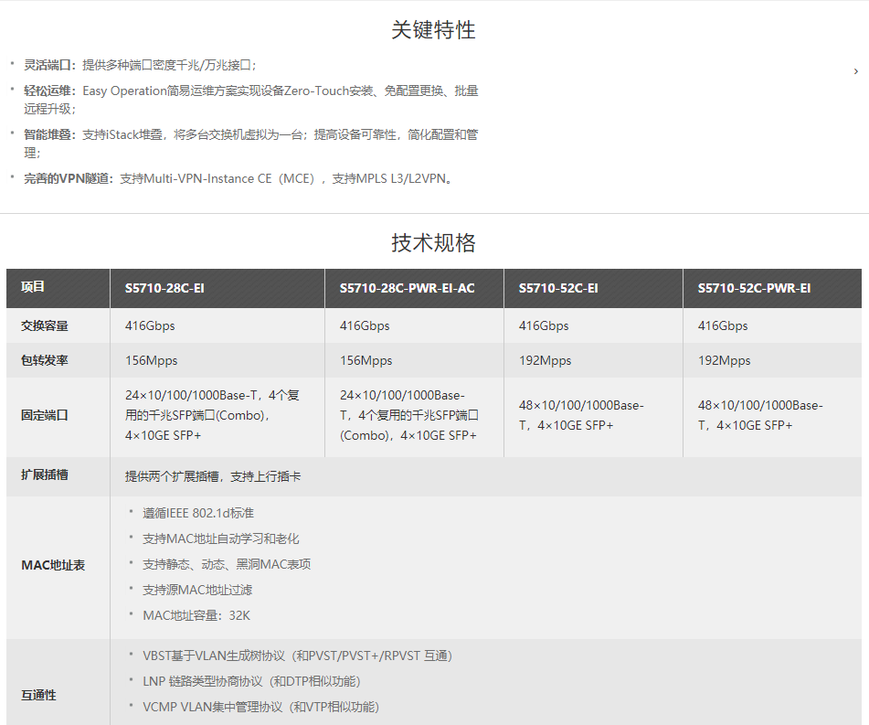
Task: Click VBST基于VLAN生成树协议 bullet
Action: click(298, 656)
